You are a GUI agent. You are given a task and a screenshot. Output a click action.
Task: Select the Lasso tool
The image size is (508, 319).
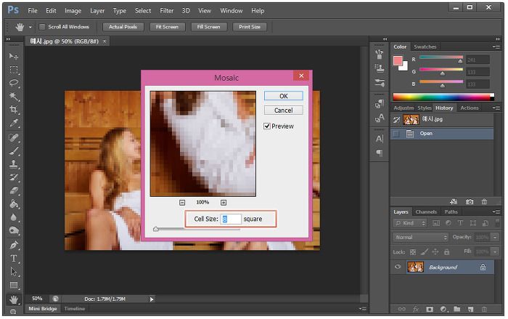(14, 83)
